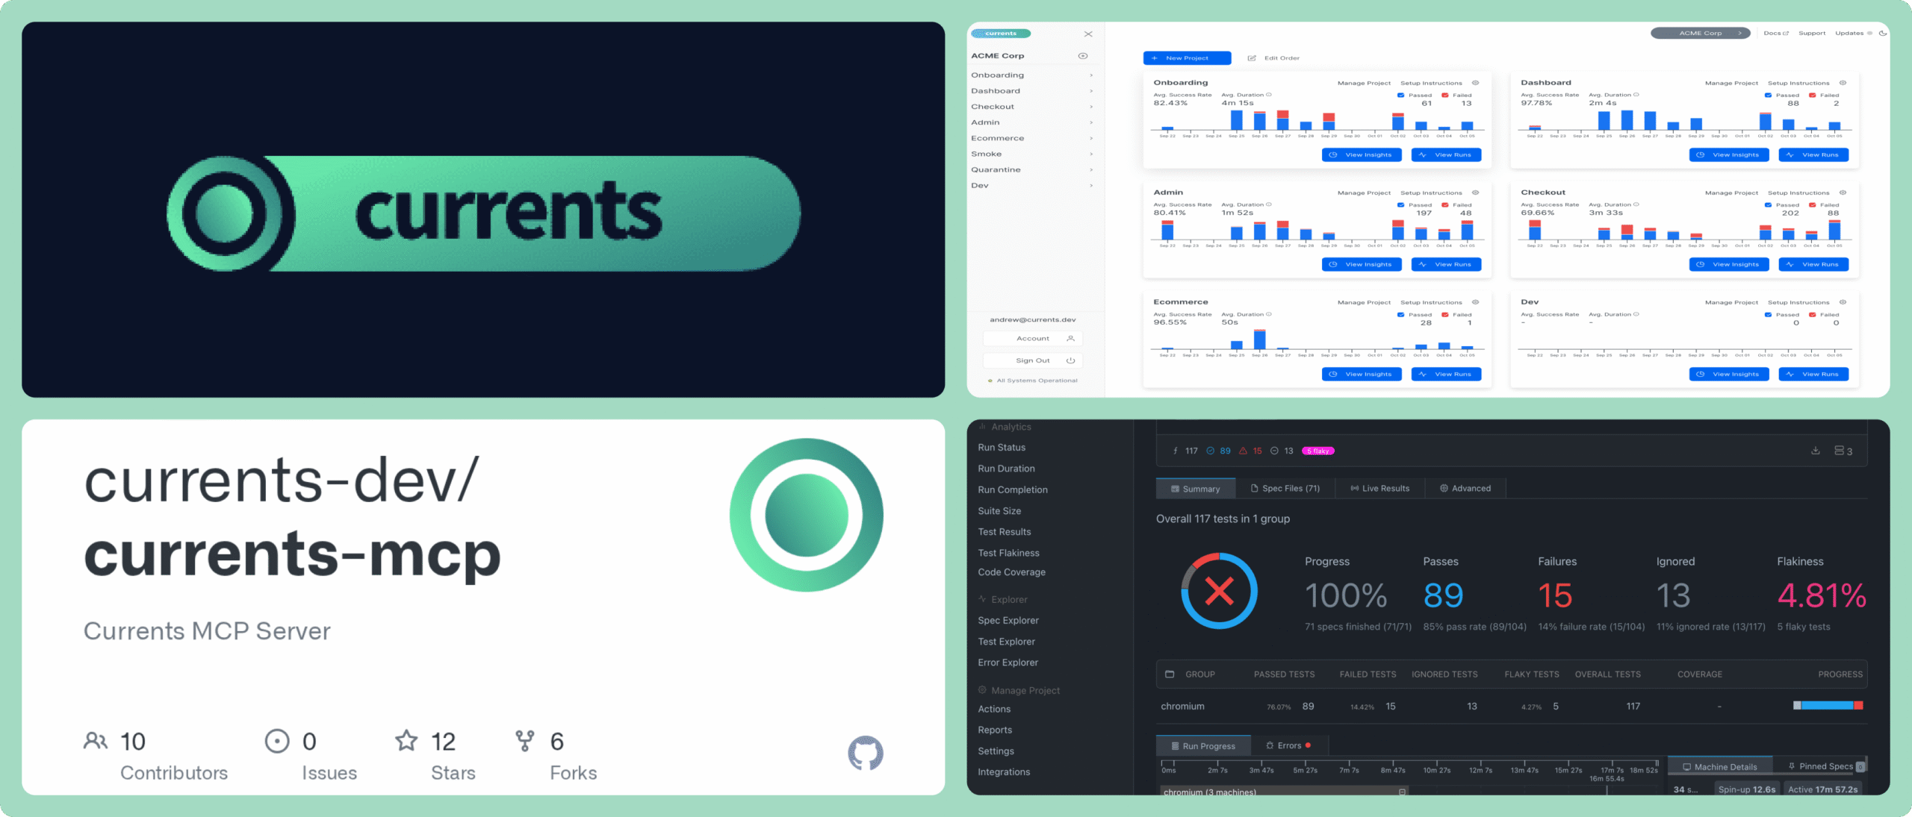The height and width of the screenshot is (817, 1912).
Task: Open the download icon near run results
Action: [x=1816, y=451]
